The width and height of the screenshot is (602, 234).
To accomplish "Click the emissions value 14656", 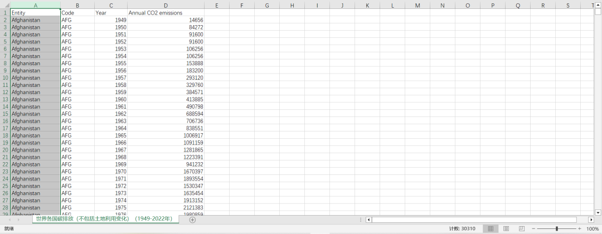I will coord(166,20).
